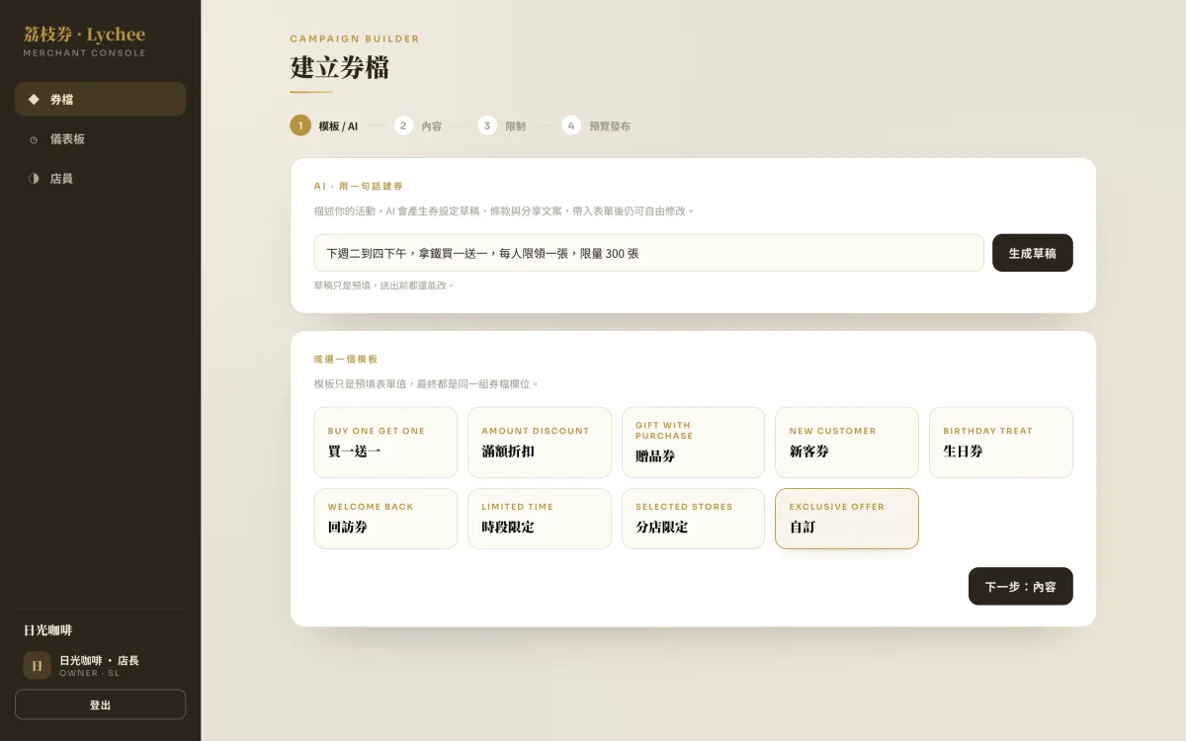1186x741 pixels.
Task: Click the AI · 用一句話建券 section label
Action: click(359, 186)
